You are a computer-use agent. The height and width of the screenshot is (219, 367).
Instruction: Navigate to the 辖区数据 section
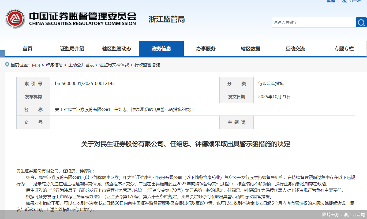pos(250,49)
